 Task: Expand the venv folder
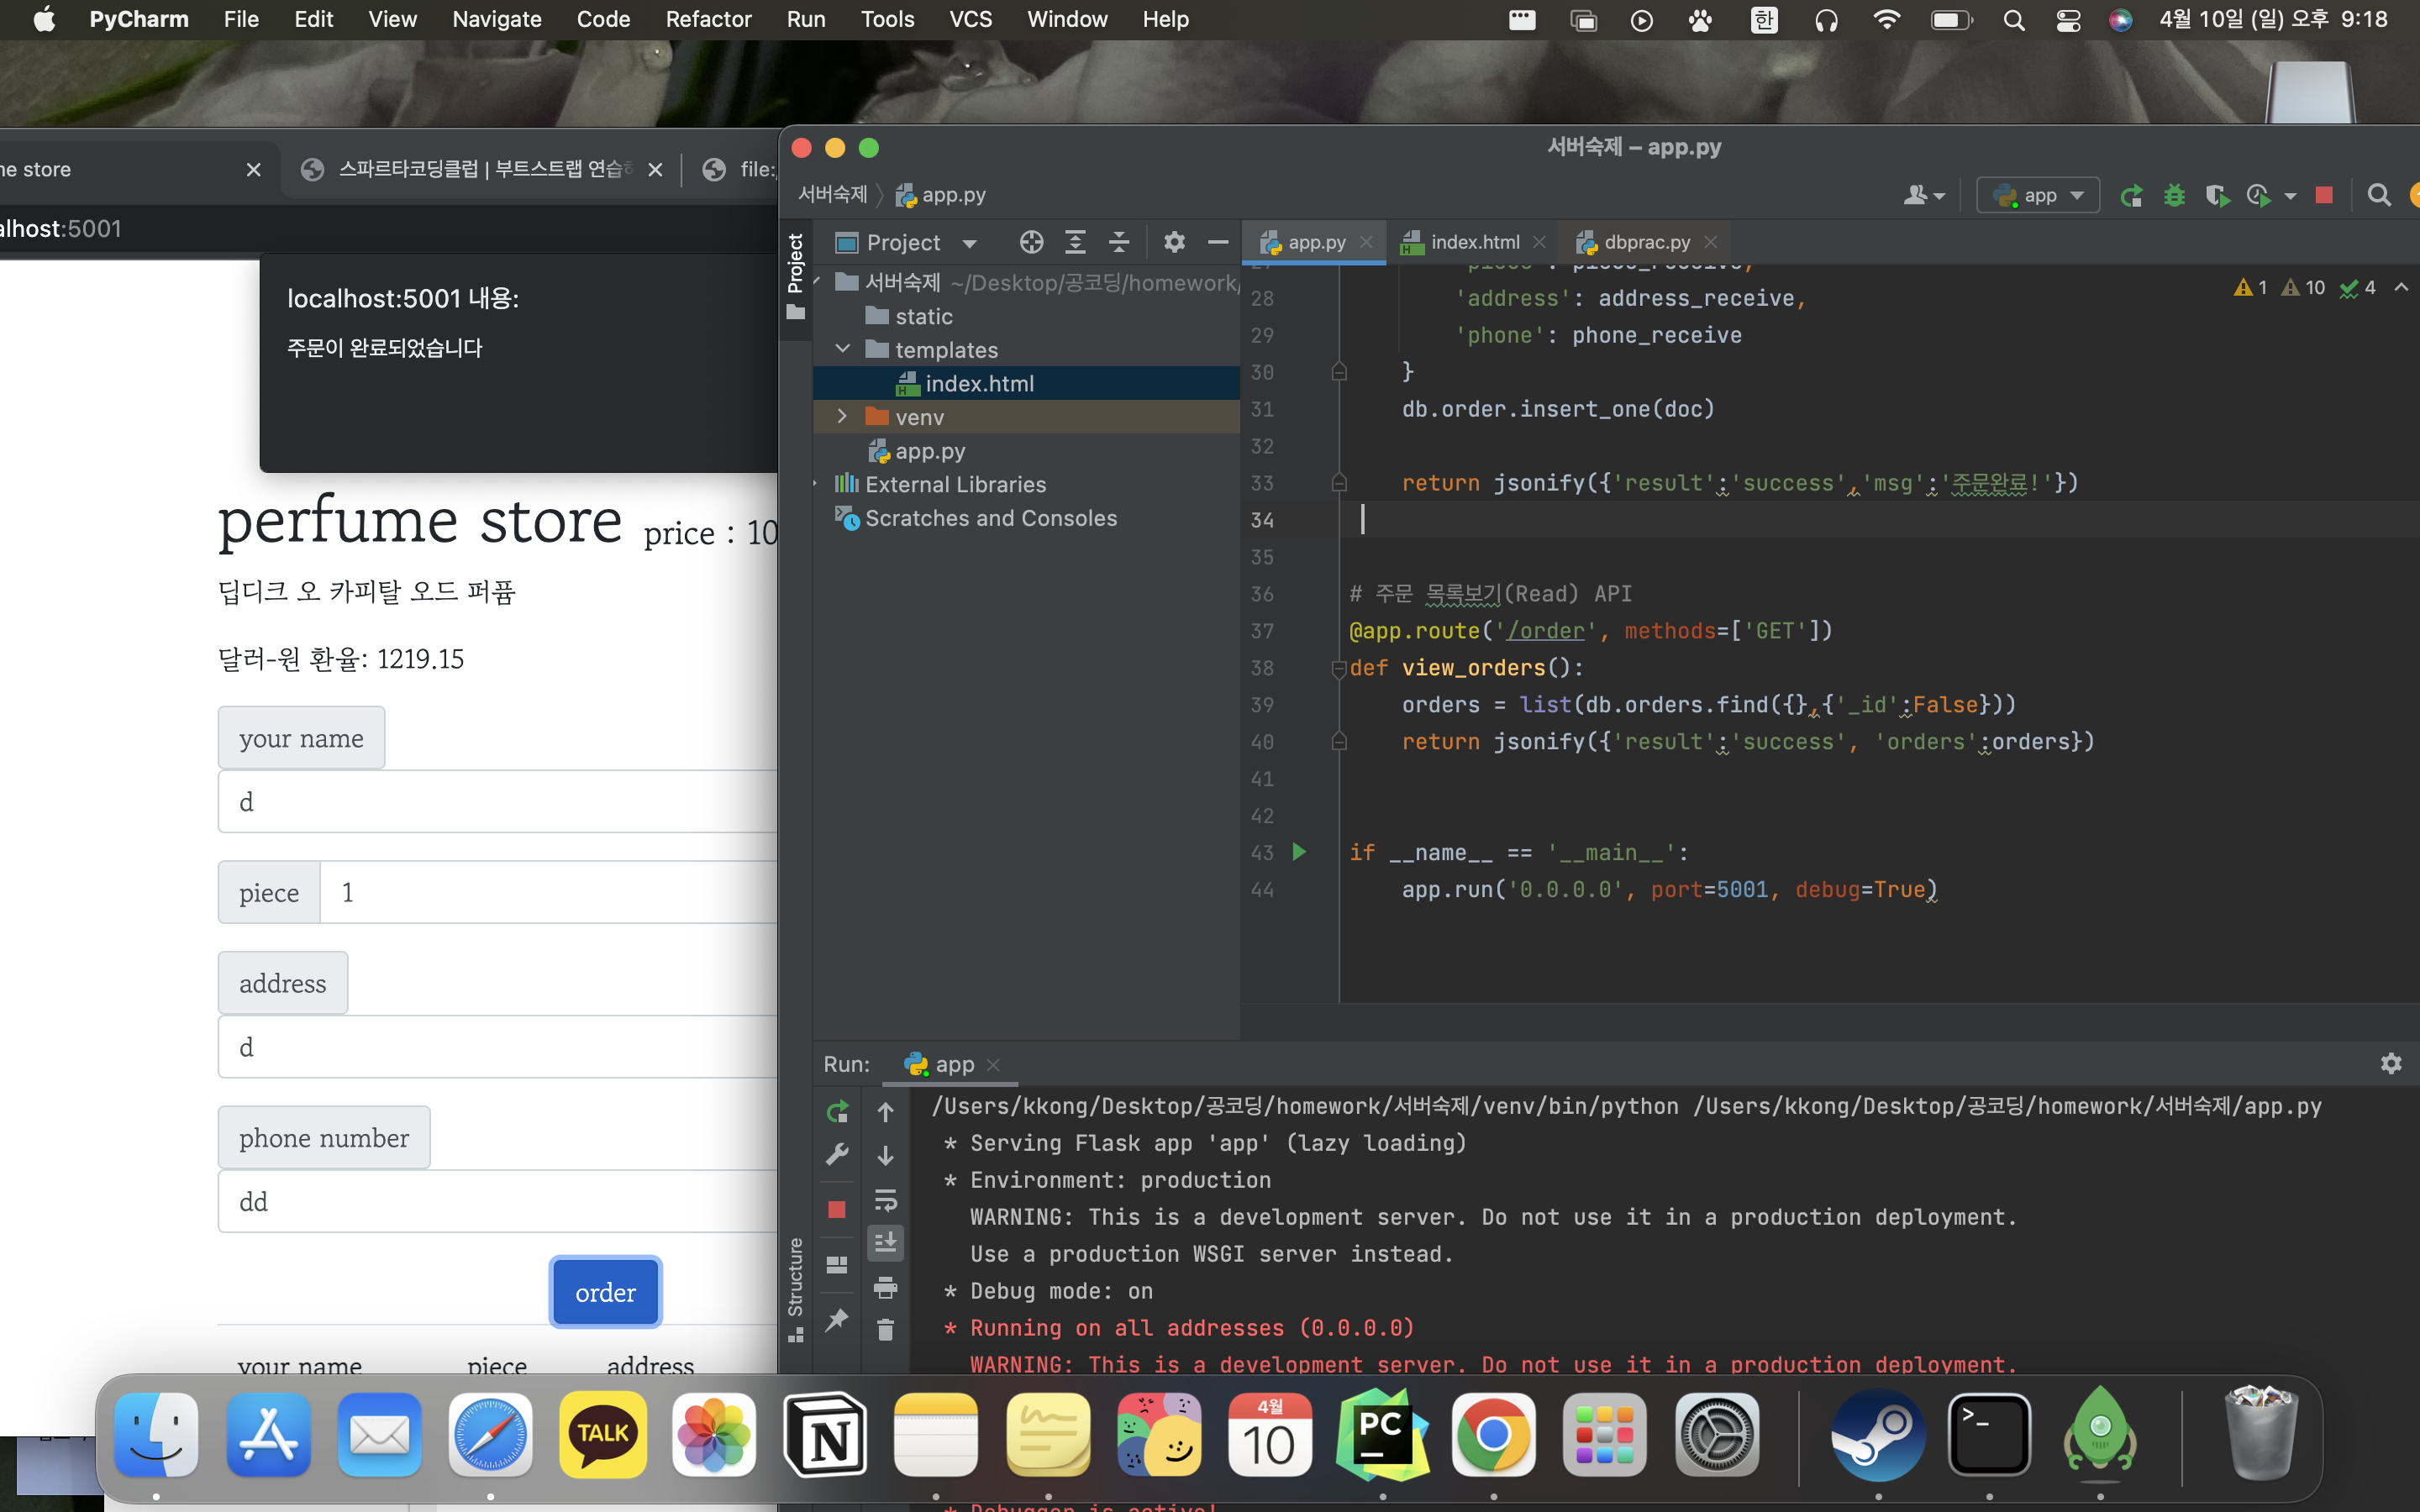842,416
